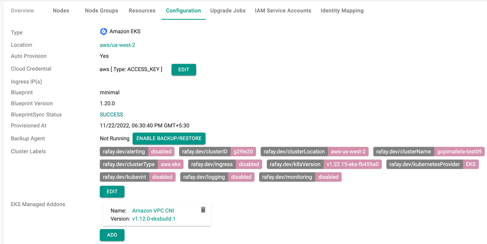The width and height of the screenshot is (487, 244).
Task: Select the rafay.dev/monitoring label
Action: 287,177
